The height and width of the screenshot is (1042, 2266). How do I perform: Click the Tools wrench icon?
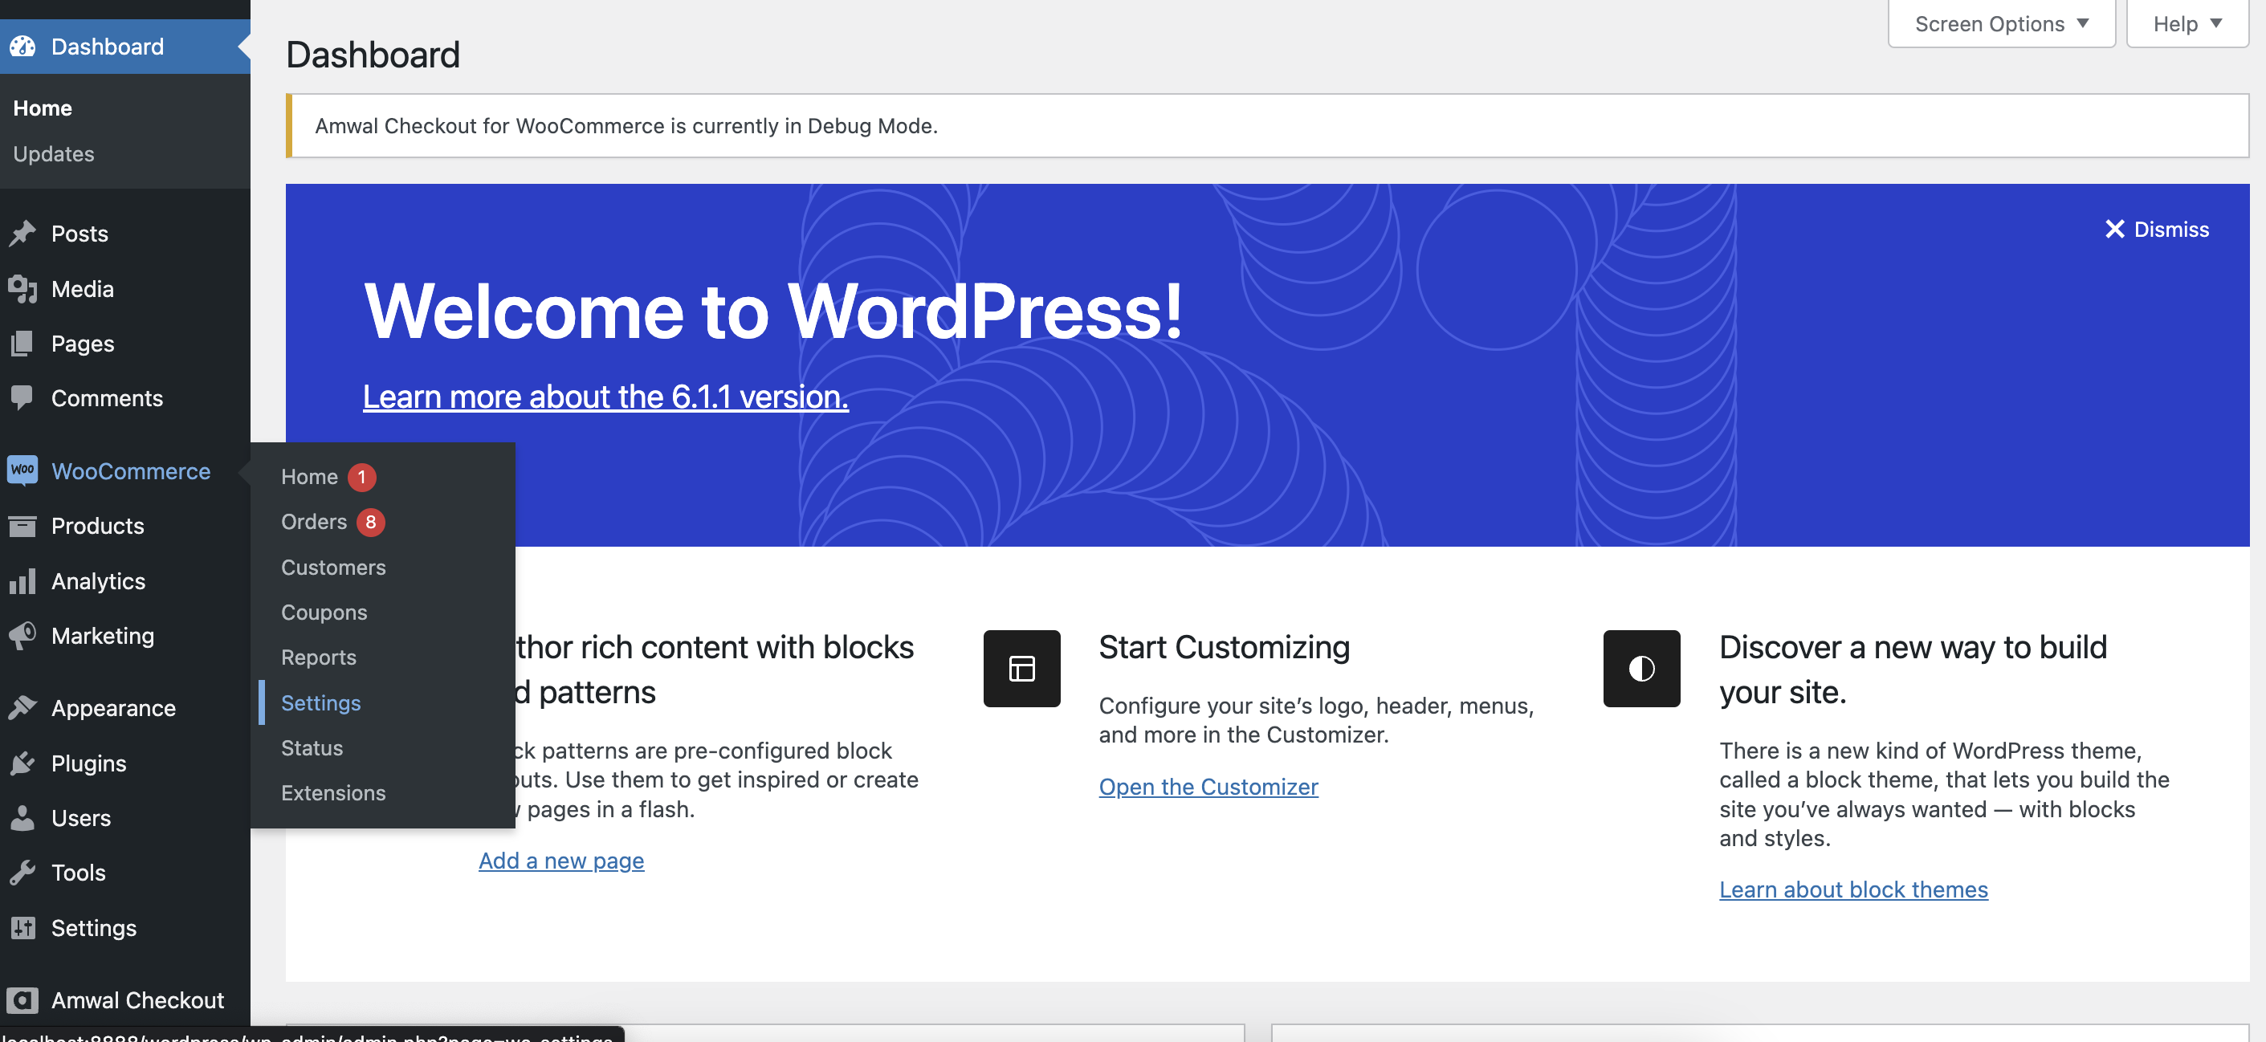click(x=22, y=872)
